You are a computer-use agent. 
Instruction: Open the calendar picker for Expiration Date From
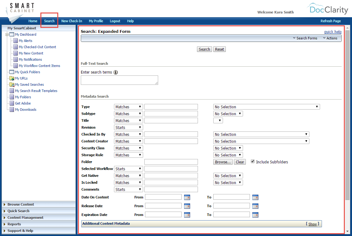click(x=187, y=214)
